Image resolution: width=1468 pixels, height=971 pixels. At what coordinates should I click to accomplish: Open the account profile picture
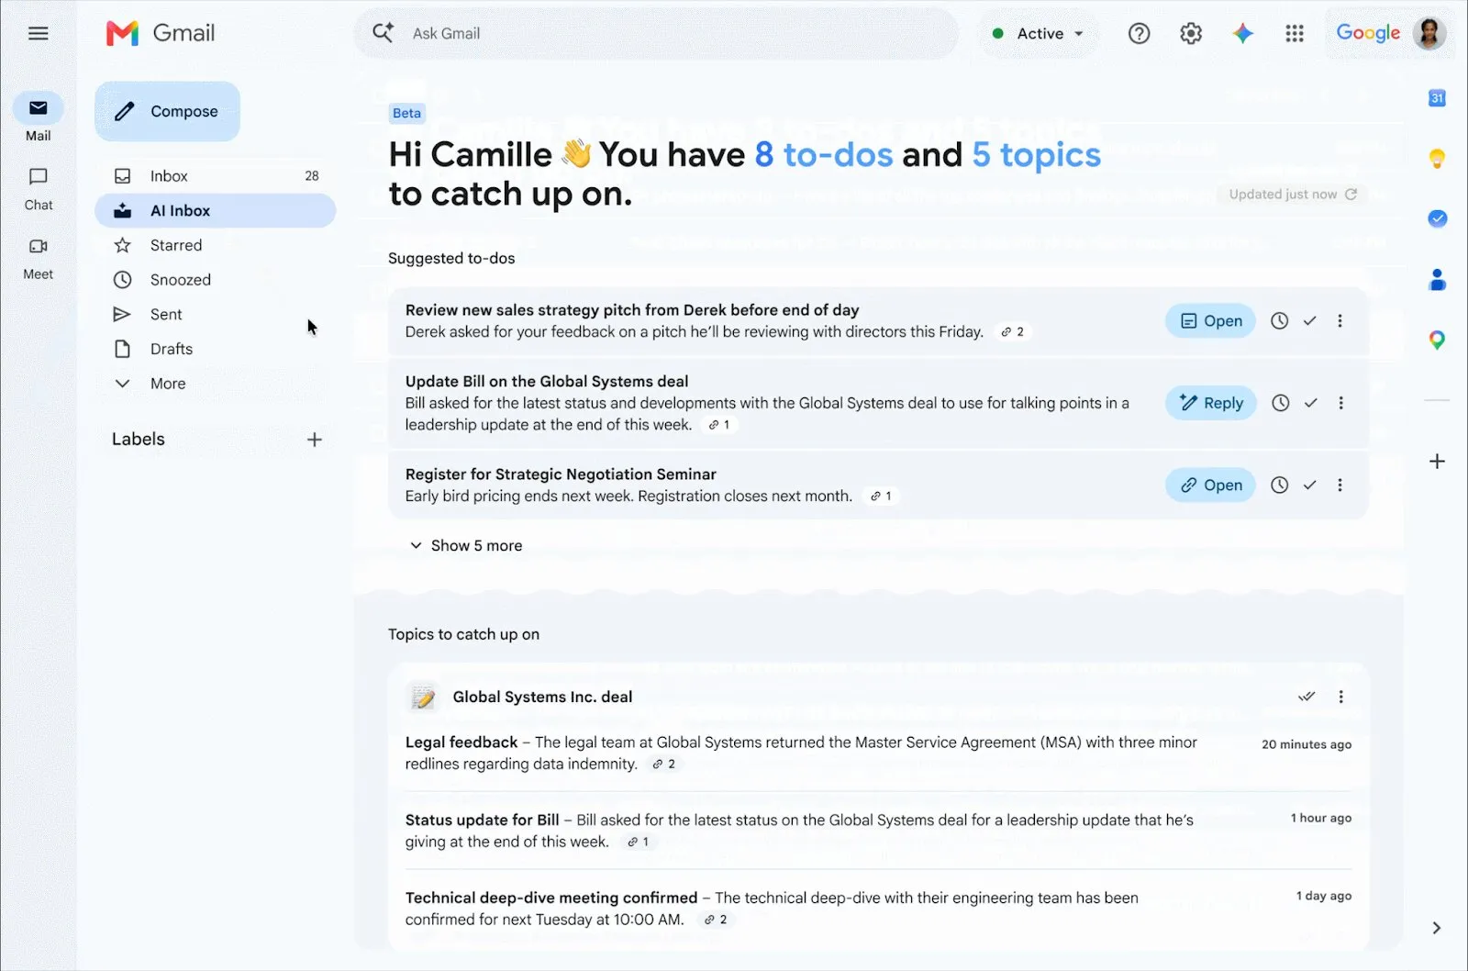(1429, 34)
